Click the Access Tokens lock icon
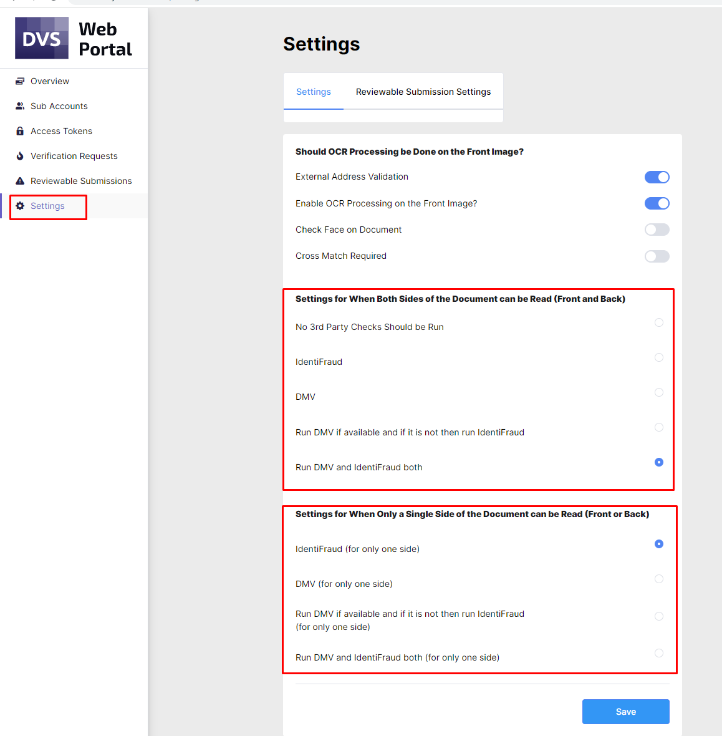This screenshot has height=736, width=722. 20,131
